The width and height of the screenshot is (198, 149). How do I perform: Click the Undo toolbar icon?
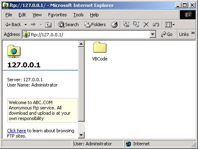click(x=156, y=25)
